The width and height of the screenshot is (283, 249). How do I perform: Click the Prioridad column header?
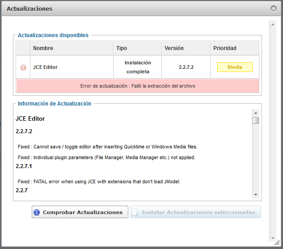click(x=235, y=48)
